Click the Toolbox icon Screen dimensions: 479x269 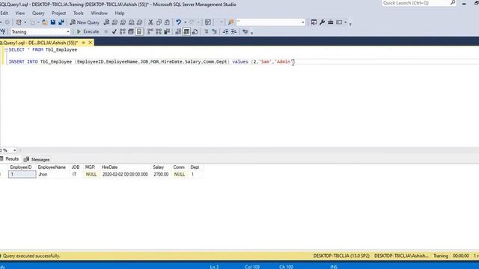[331, 22]
